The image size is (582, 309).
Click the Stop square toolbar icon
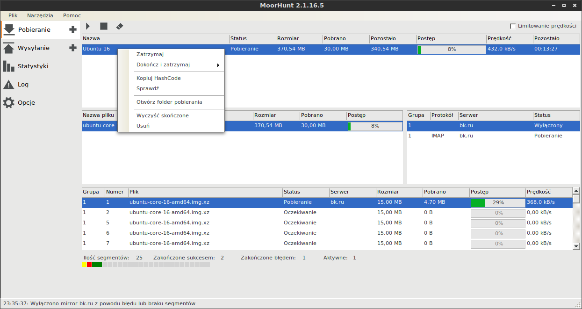point(104,27)
